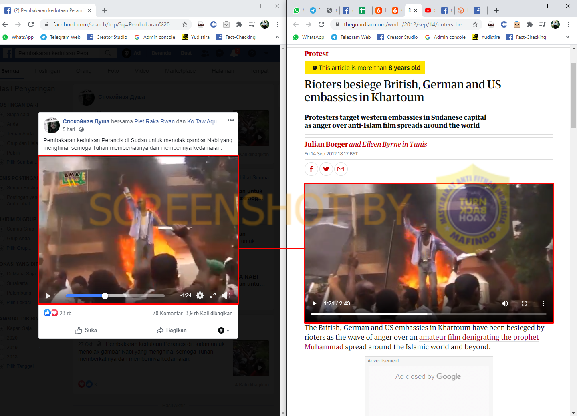Open post options three-dot menu
This screenshot has height=416, width=577.
[x=231, y=120]
